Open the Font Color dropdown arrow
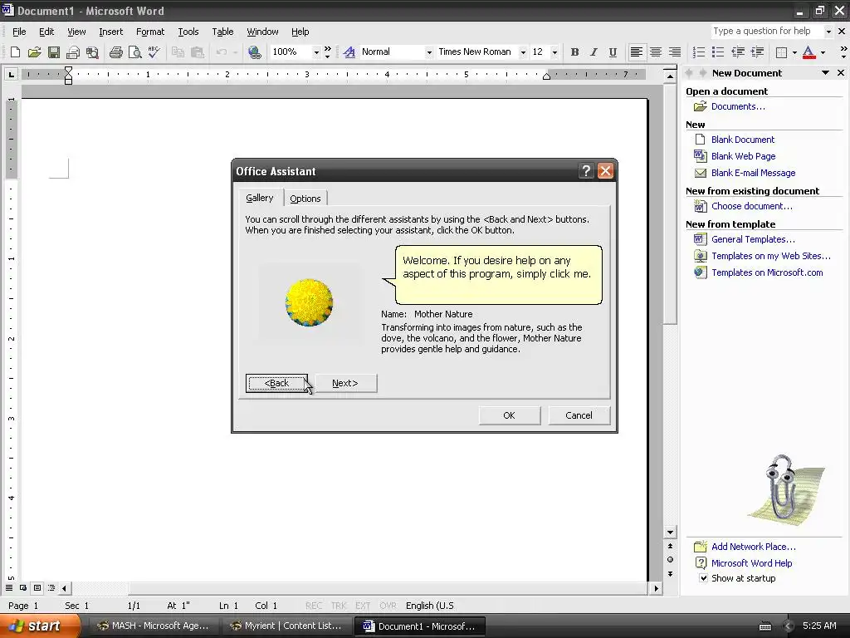This screenshot has height=638, width=850. [823, 52]
